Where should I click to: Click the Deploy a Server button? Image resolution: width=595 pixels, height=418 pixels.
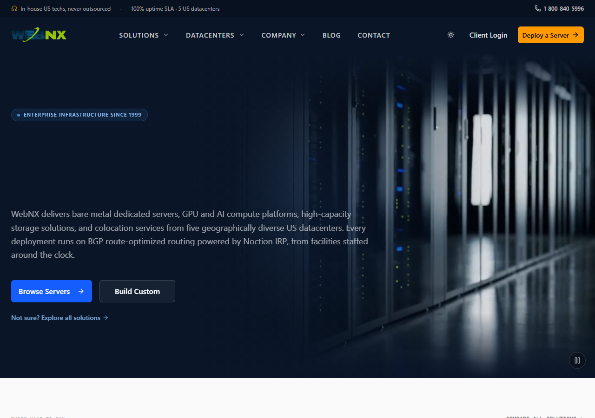pos(551,35)
